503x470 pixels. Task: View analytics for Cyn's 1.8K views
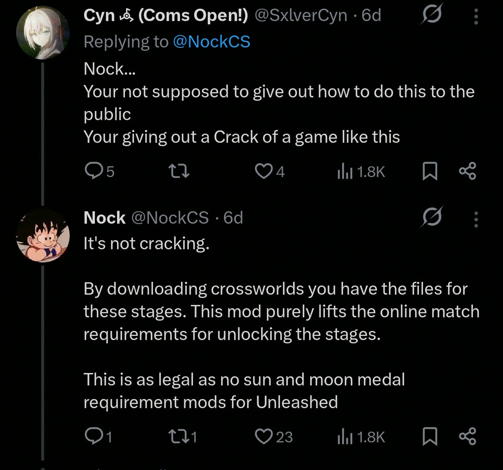[361, 171]
